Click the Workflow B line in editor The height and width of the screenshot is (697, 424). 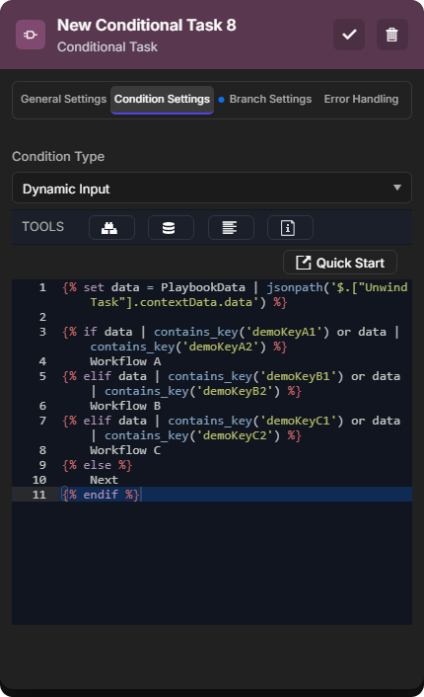click(x=125, y=406)
